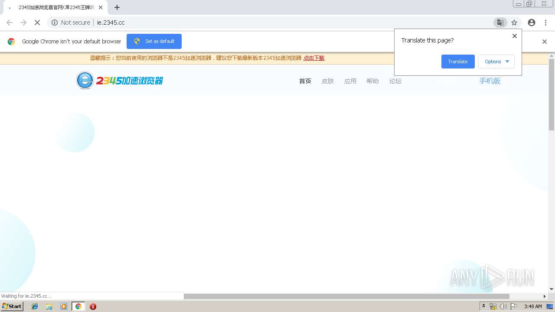Click the red stop icon in taskbar
This screenshot has width=555, height=312.
pos(93,306)
